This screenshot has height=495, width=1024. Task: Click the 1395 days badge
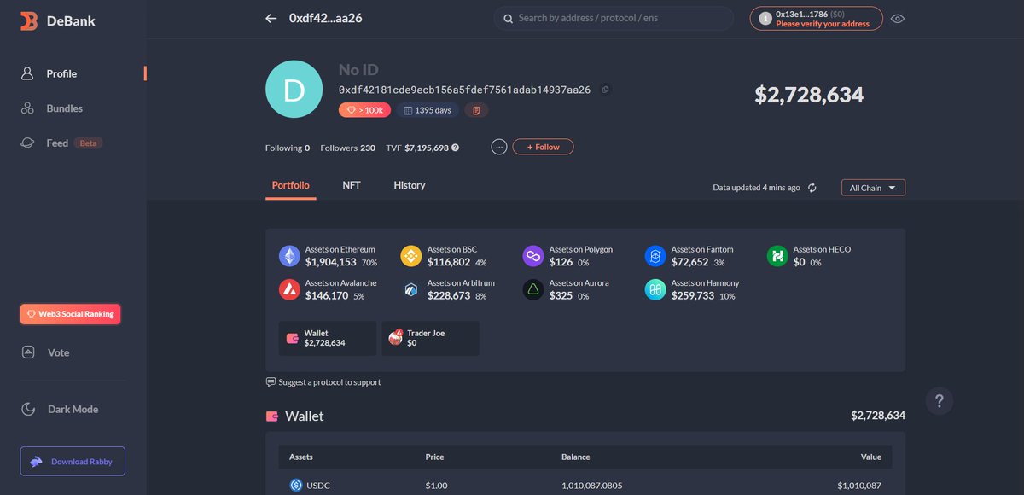point(428,110)
